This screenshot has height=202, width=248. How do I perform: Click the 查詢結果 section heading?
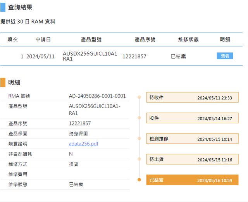[x=20, y=7]
